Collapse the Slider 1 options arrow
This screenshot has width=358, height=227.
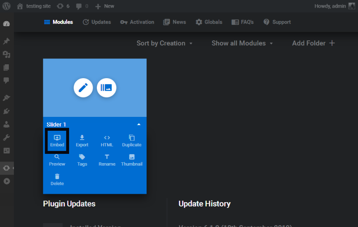[x=139, y=124]
